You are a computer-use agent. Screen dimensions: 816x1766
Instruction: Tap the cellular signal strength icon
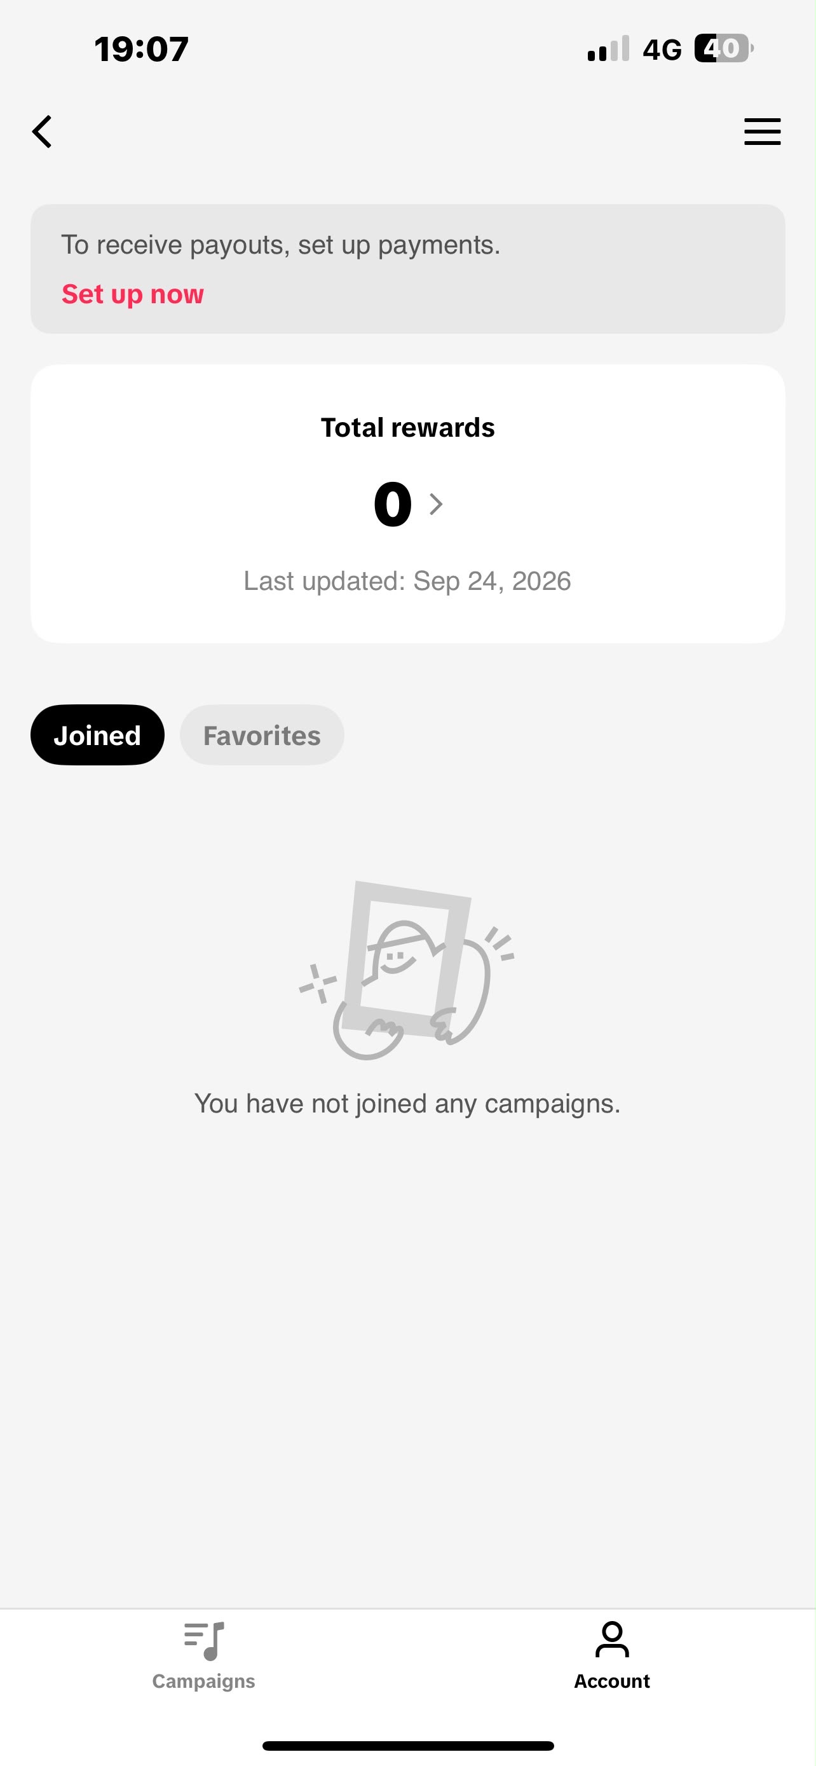[608, 49]
